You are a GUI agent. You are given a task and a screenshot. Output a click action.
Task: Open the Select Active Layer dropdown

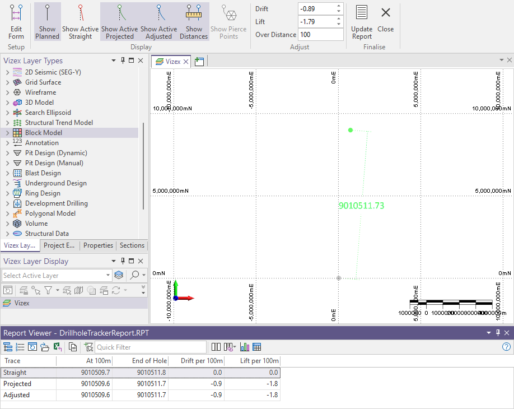108,275
